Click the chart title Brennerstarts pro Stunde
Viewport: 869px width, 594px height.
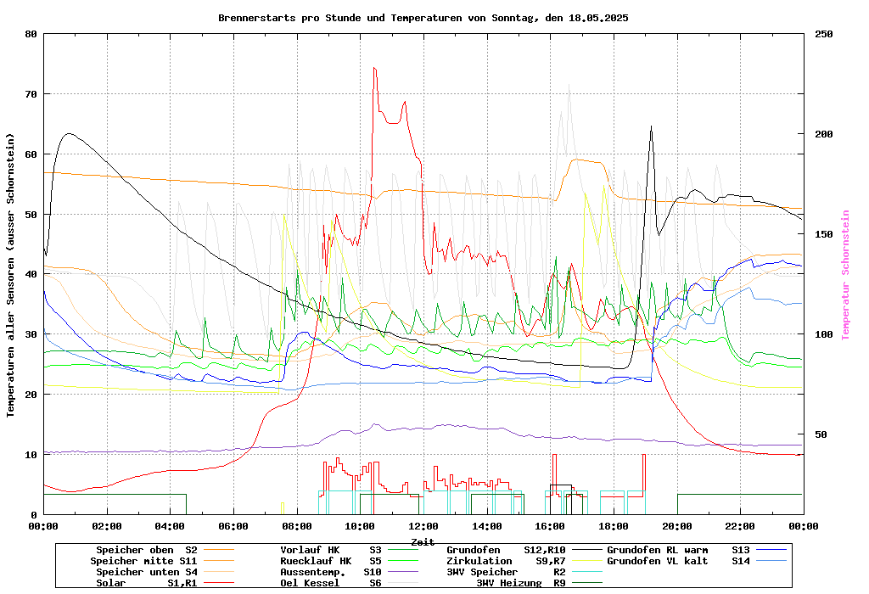tap(423, 17)
